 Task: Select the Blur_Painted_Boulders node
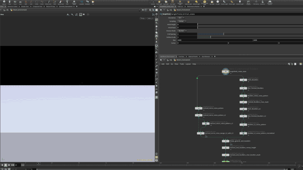pos(243,88)
